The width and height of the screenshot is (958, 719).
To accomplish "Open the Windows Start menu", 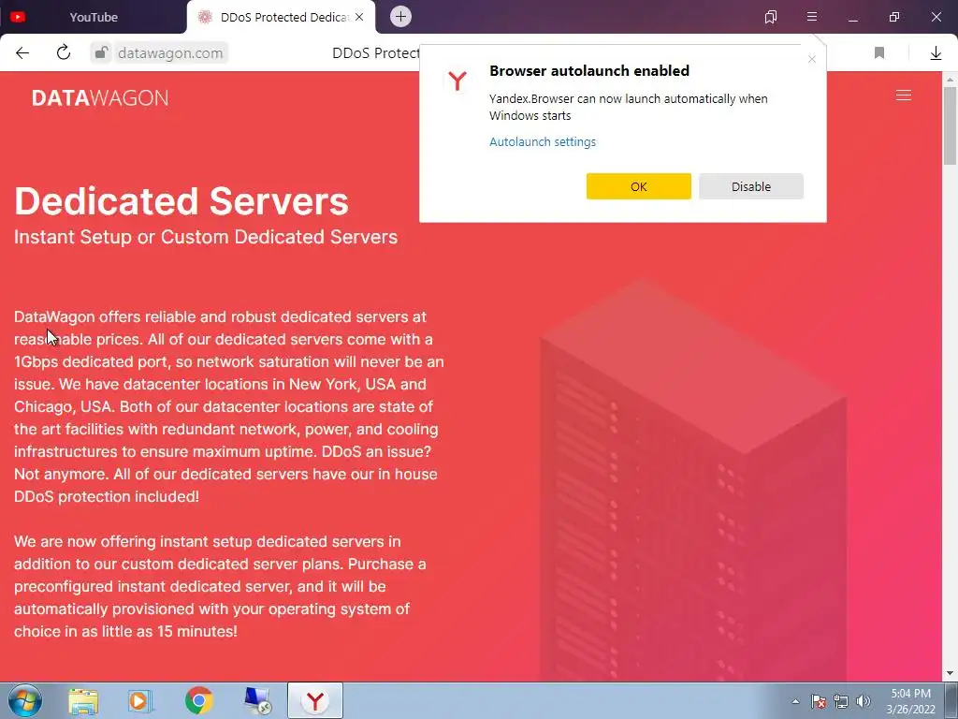I will point(25,700).
